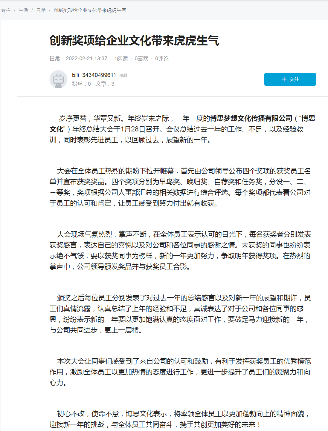This screenshot has height=431, width=328.
Task: Click the bold 博思文化 text
Action: click(x=308, y=119)
